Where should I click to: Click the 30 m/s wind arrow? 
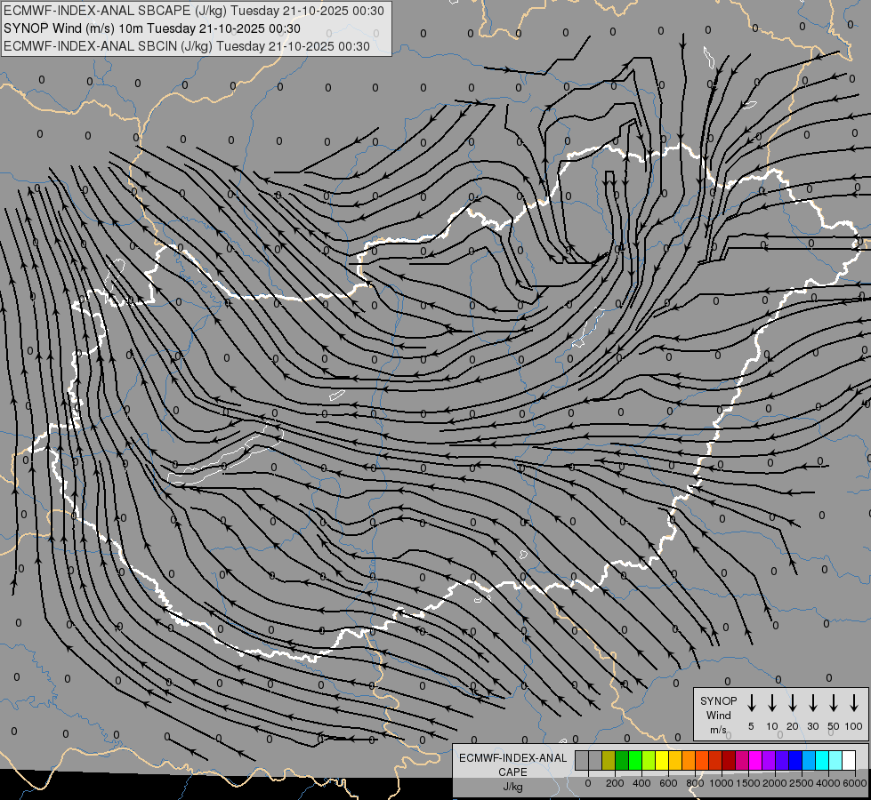(x=812, y=703)
